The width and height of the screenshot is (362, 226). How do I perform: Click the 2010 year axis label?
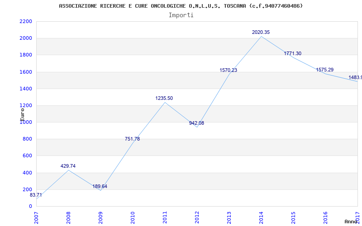pos(133,218)
